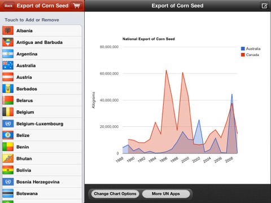Select Benin in the list

(x=42, y=147)
